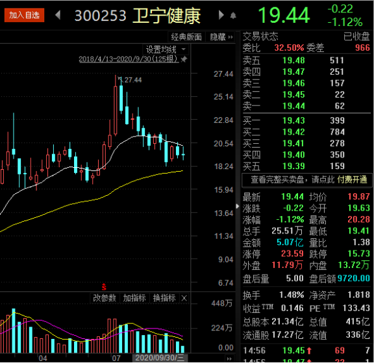Select 加指标 to add indicator
Image resolution: width=374 pixels, height=363 pixels.
134,298
